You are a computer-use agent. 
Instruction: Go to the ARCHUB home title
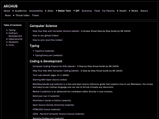tap(11, 6)
